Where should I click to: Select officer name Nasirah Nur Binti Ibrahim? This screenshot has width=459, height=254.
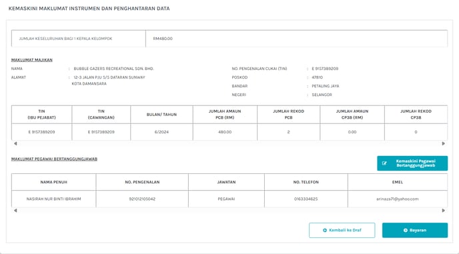point(53,199)
